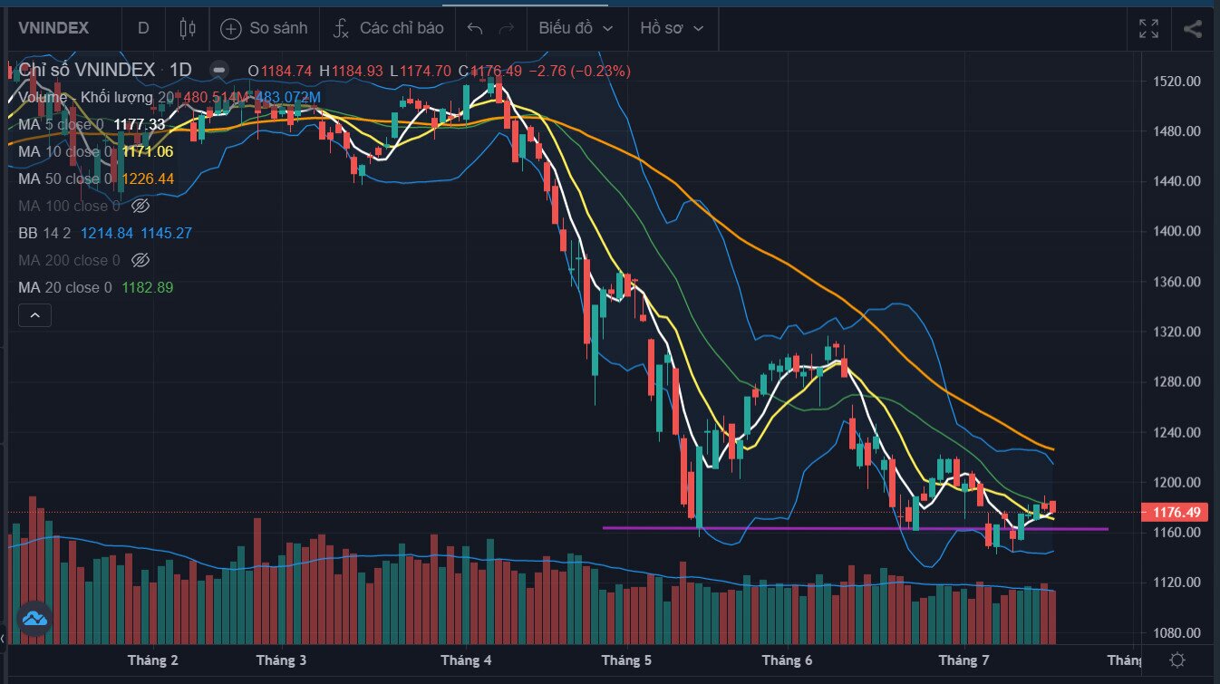Viewport: 1220px width, 684px height.
Task: Enter fullscreen mode with expand icon
Action: coord(1149,28)
